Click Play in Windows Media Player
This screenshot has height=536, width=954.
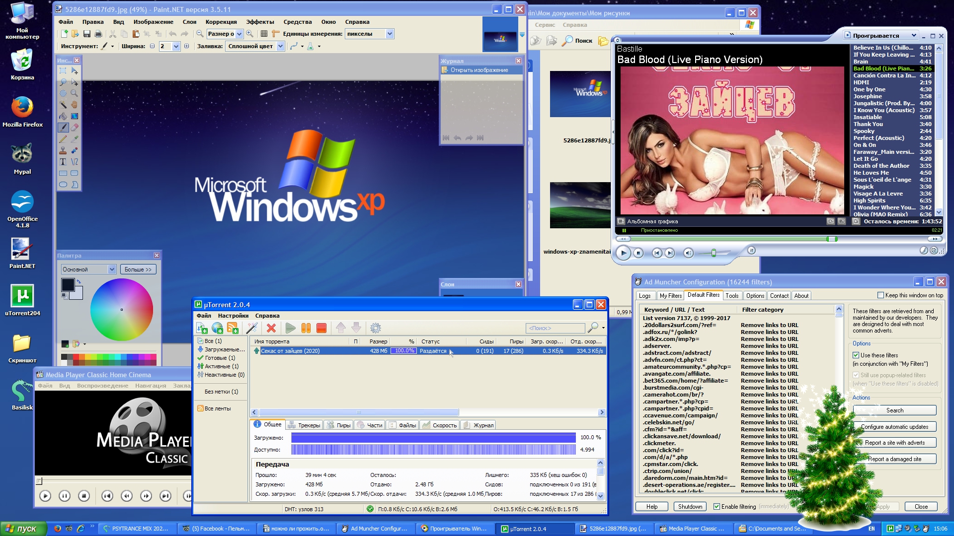tap(623, 253)
